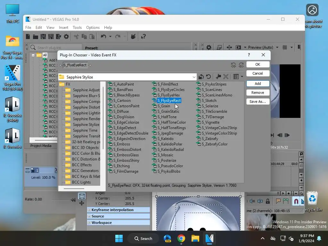Screen dimensions: 328x246
Task: Toggle the snapping magnet button
Action: (x=296, y=201)
